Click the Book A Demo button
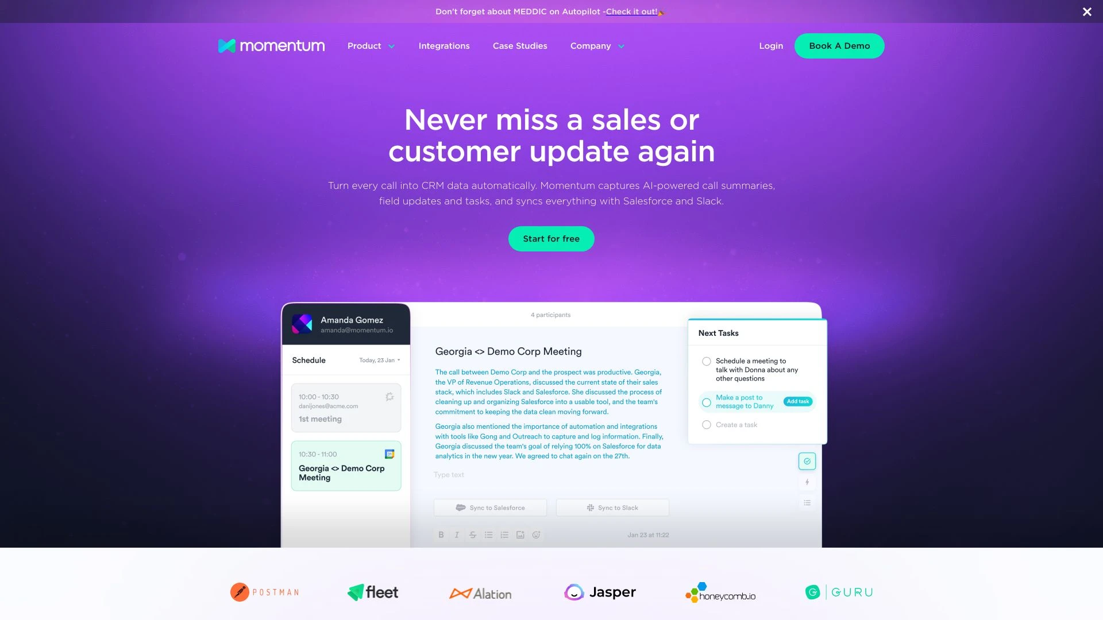The height and width of the screenshot is (620, 1103). pos(839,45)
